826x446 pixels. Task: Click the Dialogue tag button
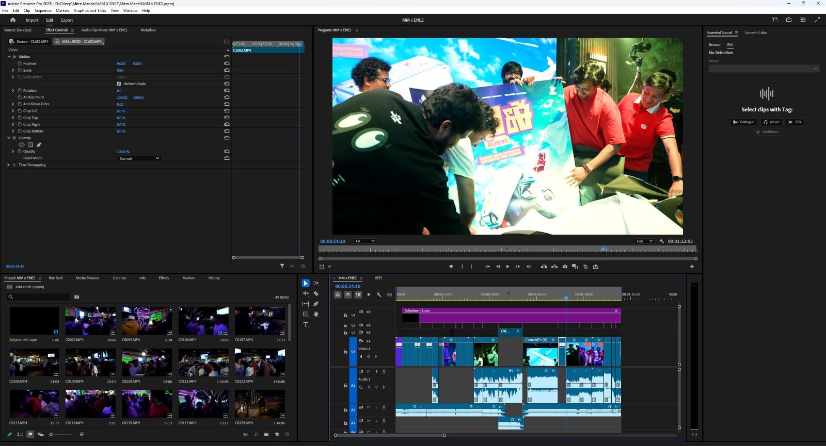click(744, 122)
